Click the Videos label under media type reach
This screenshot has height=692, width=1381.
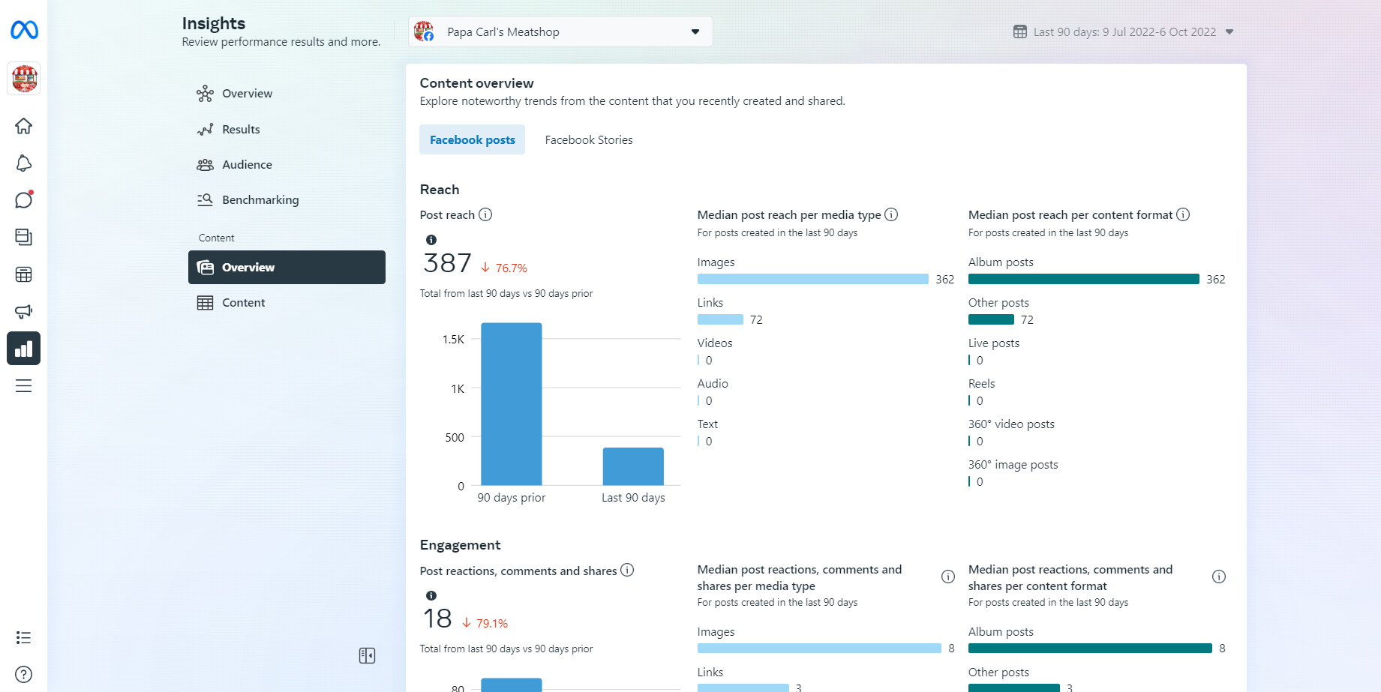tap(715, 343)
